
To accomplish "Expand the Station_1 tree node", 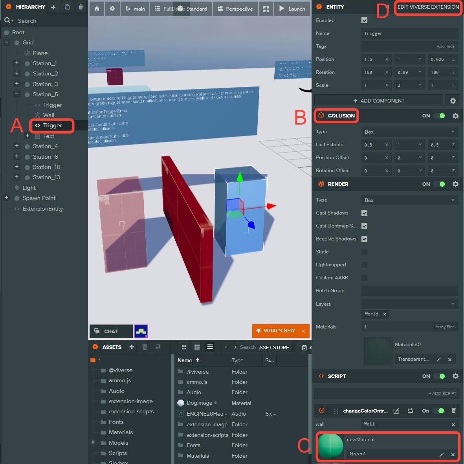I will point(17,63).
